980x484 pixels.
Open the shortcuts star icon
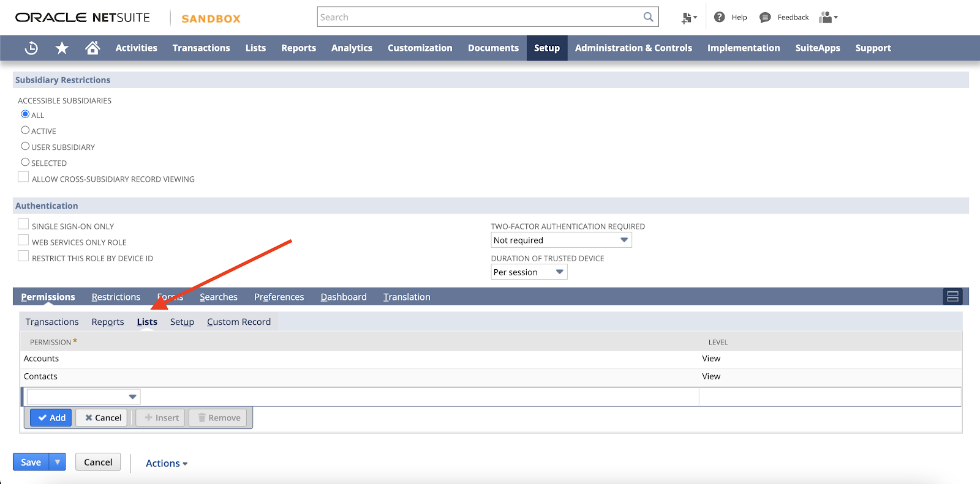(62, 48)
